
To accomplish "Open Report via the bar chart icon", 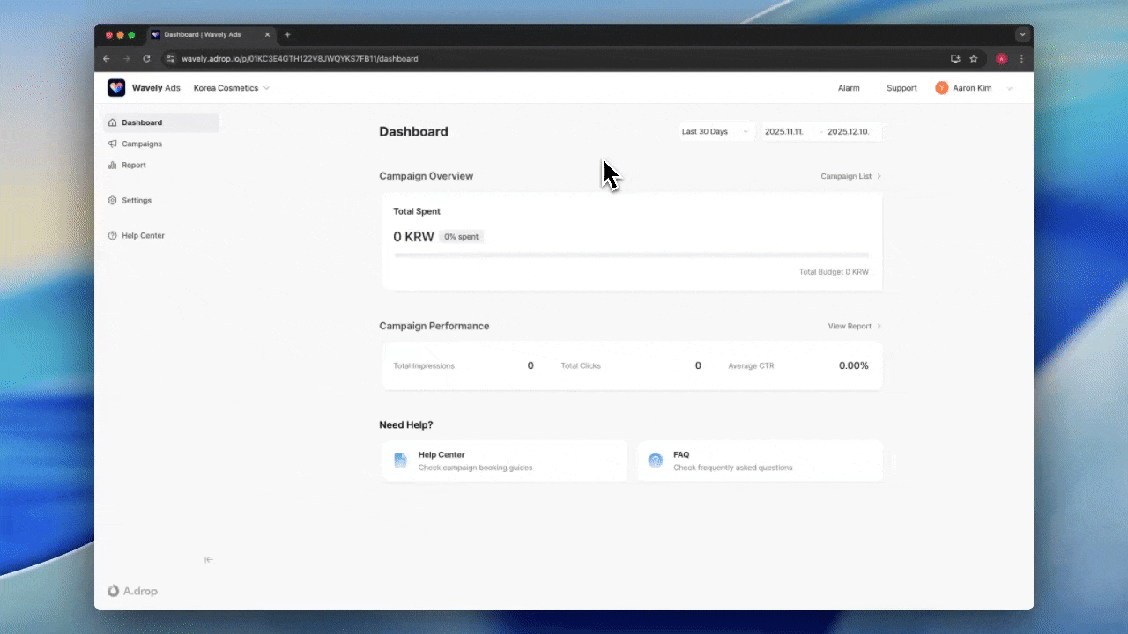I will 114,165.
